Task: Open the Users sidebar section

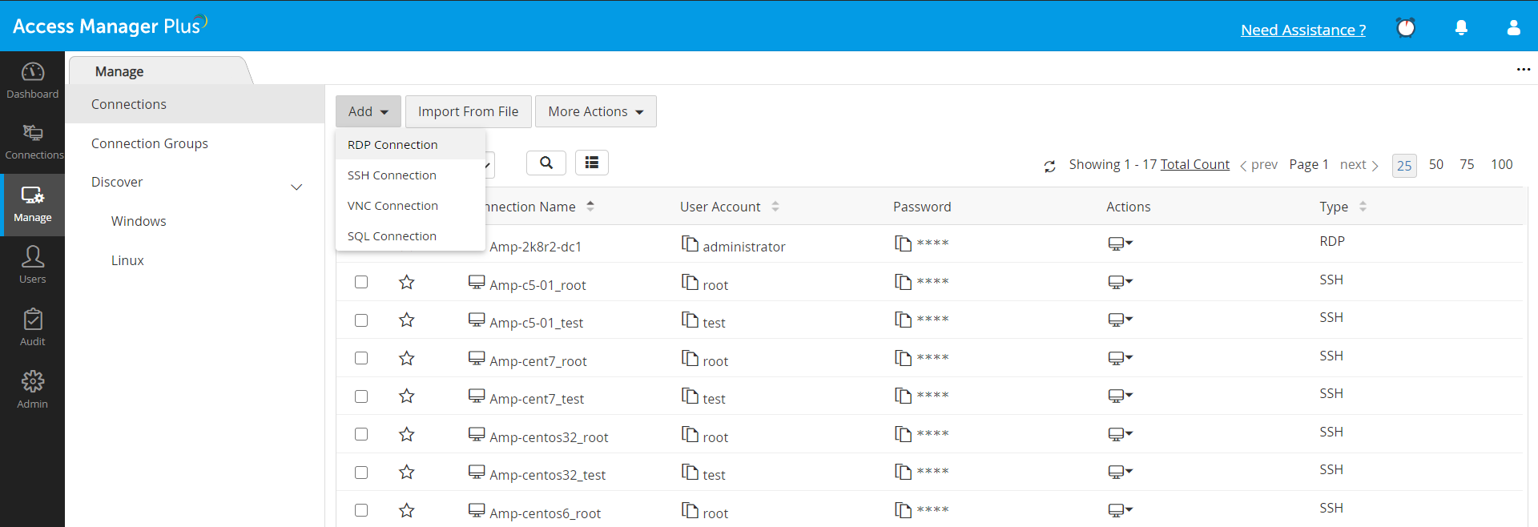Action: tap(32, 266)
